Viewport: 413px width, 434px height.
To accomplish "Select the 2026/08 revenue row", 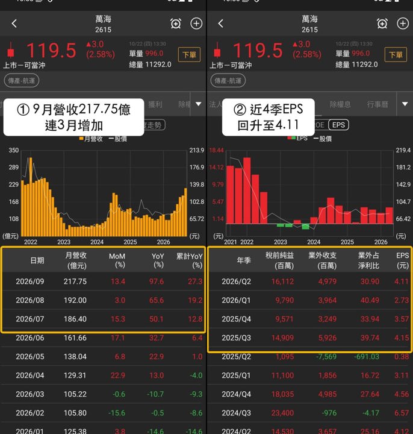I will point(103,300).
